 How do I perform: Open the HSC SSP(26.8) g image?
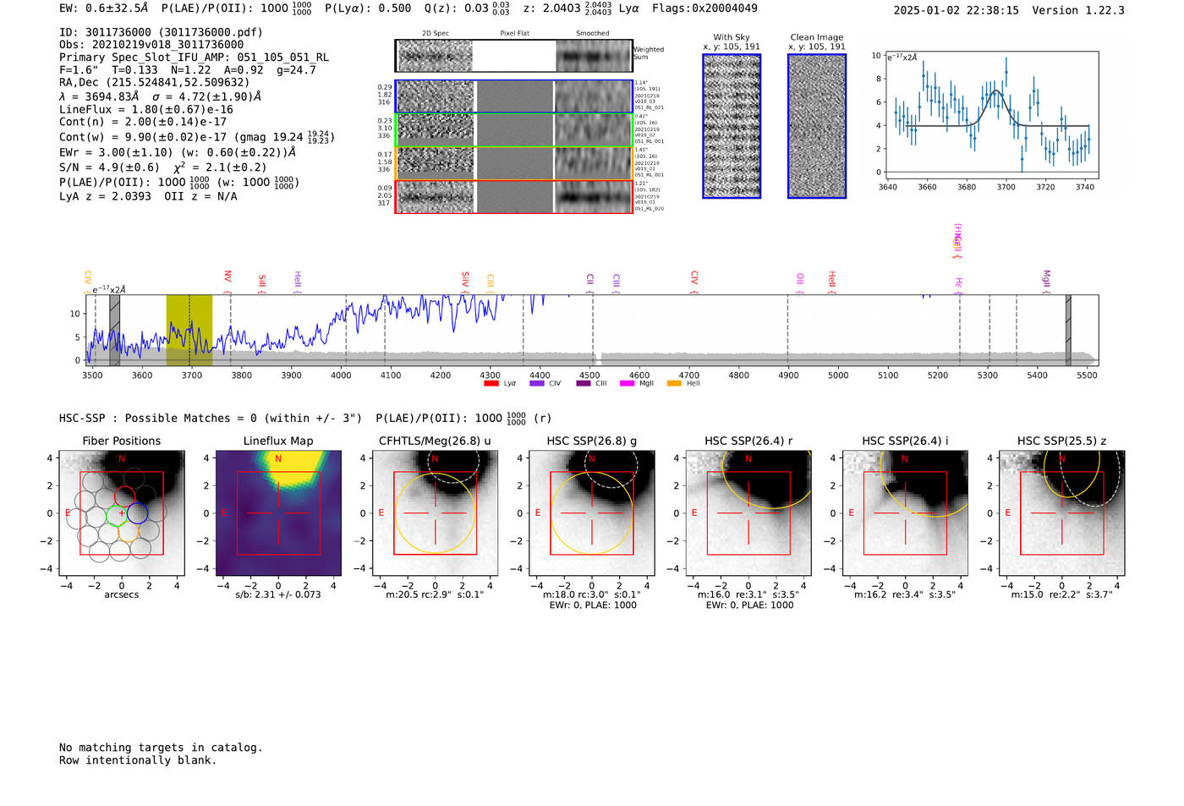591,513
